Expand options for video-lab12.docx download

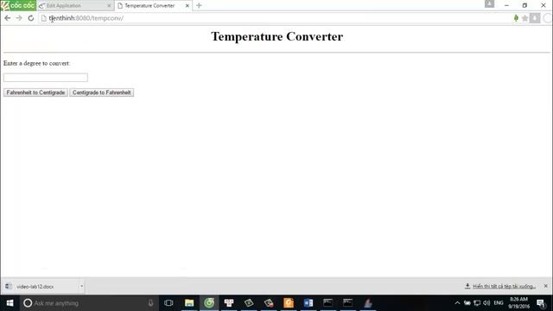pos(81,286)
